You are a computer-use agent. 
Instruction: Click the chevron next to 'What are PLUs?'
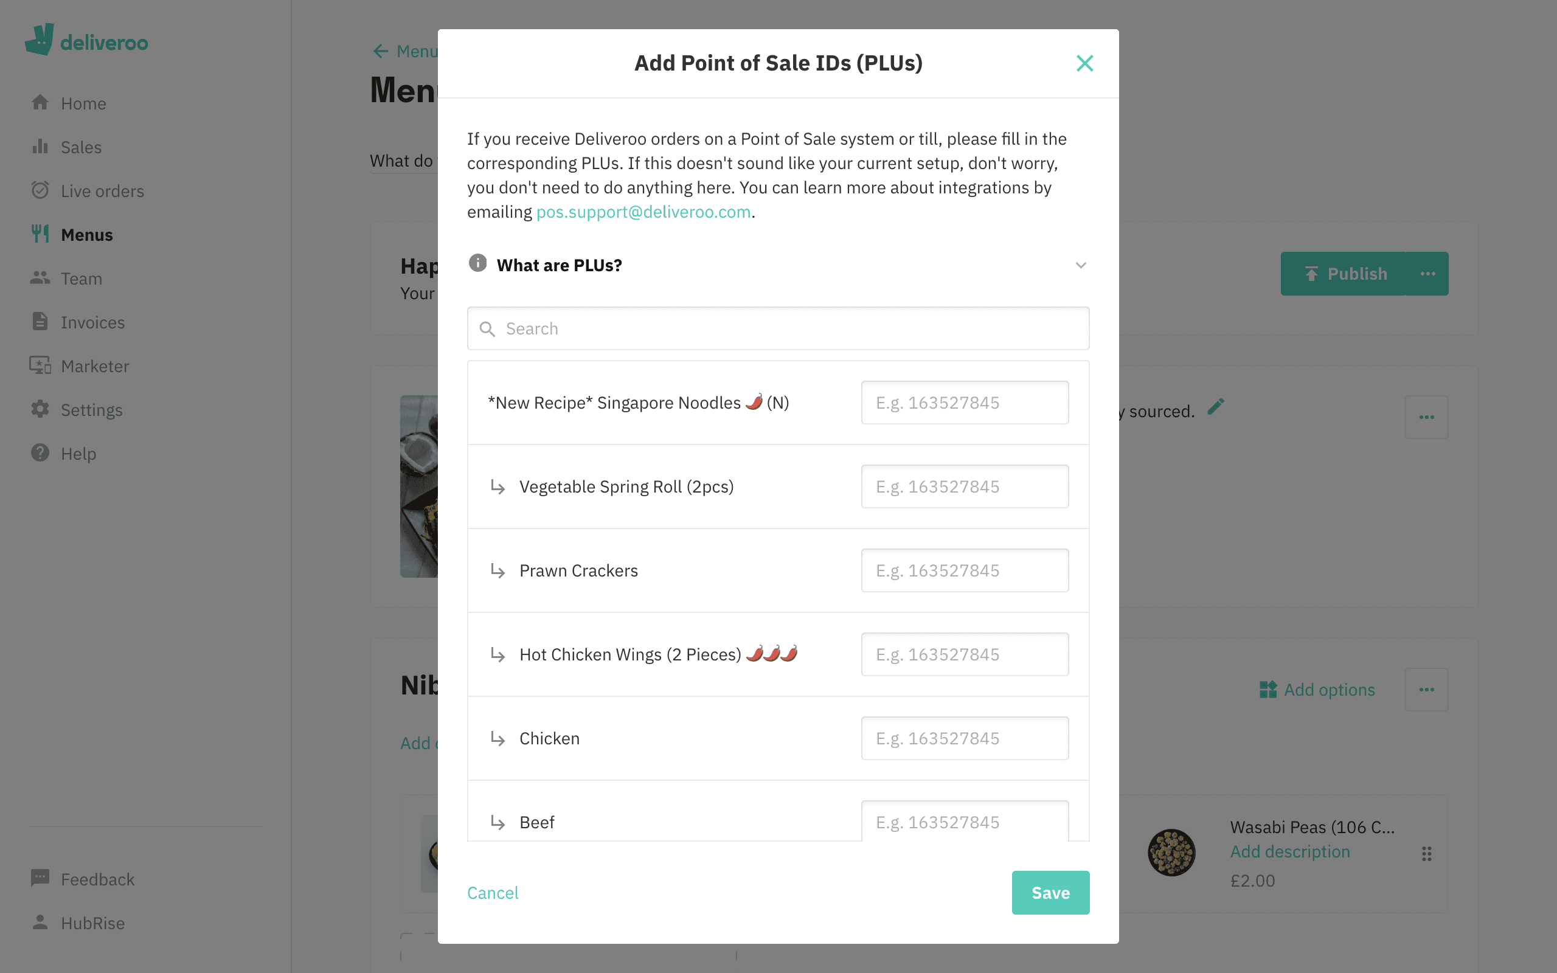coord(1080,266)
